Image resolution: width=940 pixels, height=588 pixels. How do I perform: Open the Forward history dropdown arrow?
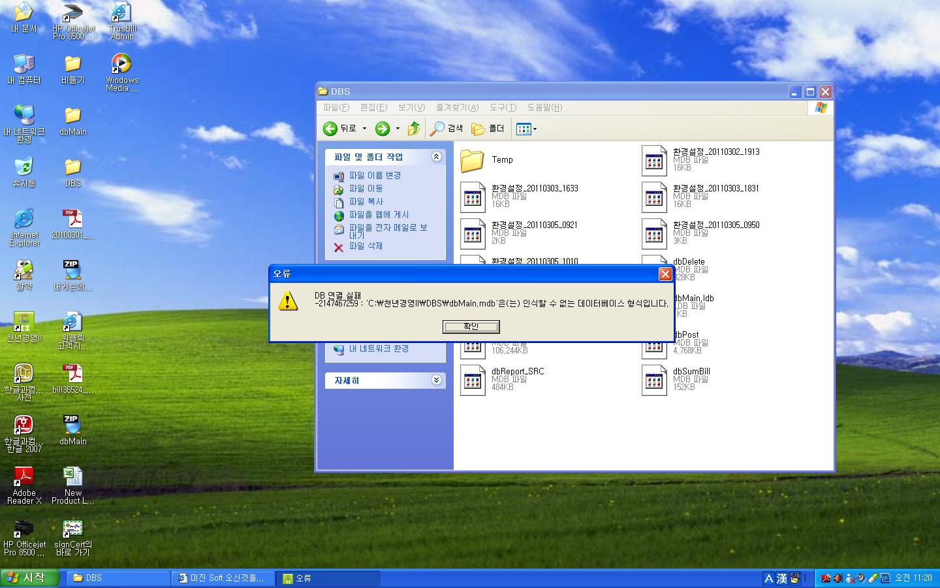[x=398, y=129]
